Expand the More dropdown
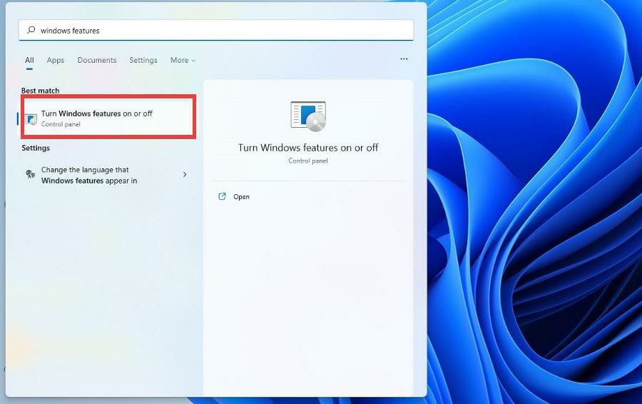 183,60
